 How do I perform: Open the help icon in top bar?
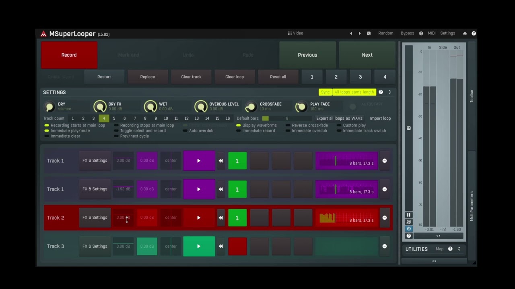click(474, 33)
